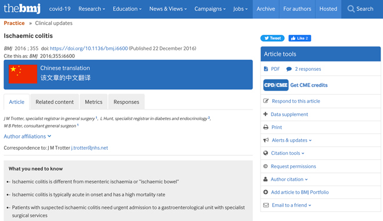Open the Archive nav item
The image size is (383, 221).
(266, 9)
